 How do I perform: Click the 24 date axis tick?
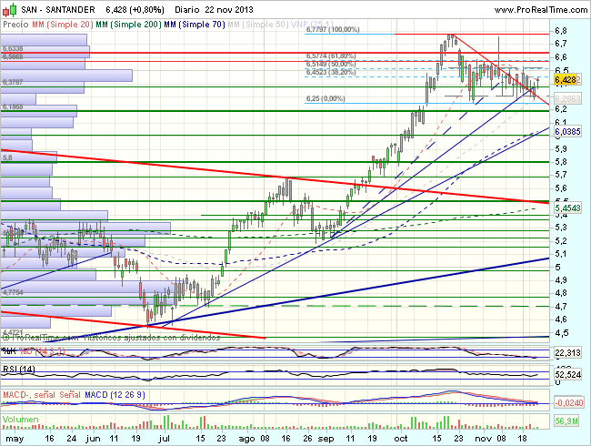coord(71,439)
